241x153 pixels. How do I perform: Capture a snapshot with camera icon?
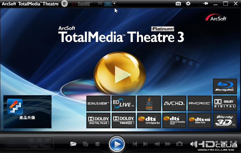(x=179, y=144)
